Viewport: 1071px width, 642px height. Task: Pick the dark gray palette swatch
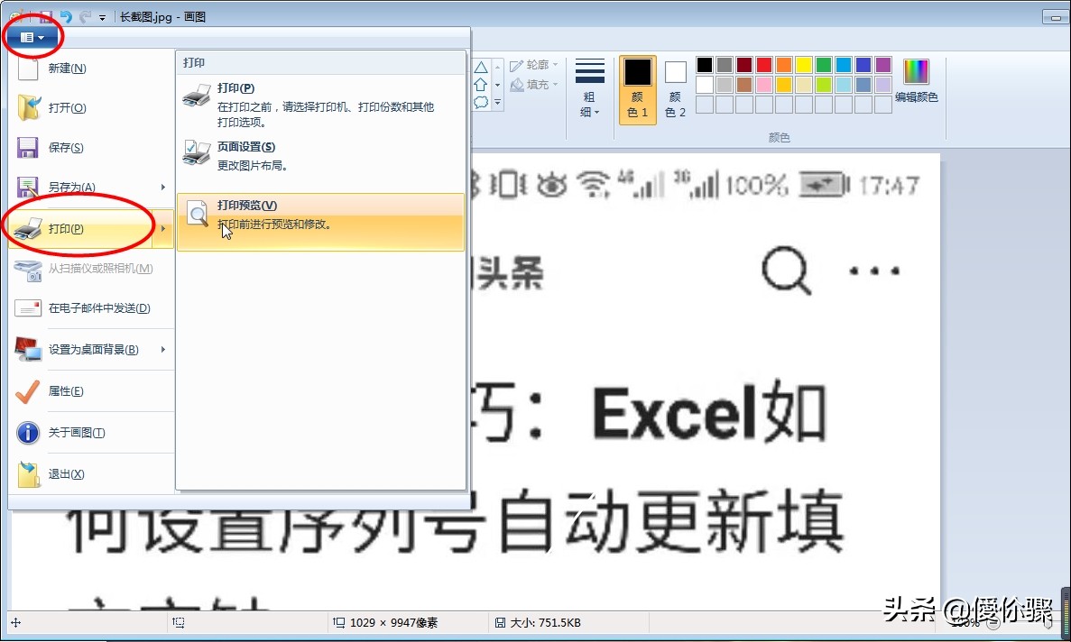725,65
